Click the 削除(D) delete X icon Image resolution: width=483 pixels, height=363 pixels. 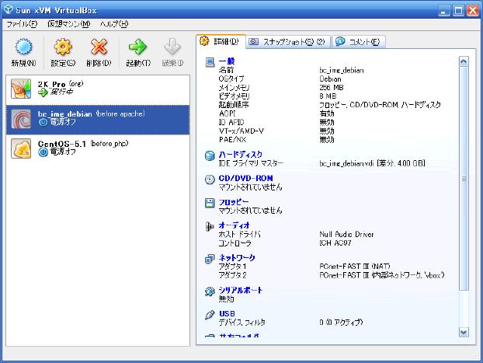(x=99, y=47)
